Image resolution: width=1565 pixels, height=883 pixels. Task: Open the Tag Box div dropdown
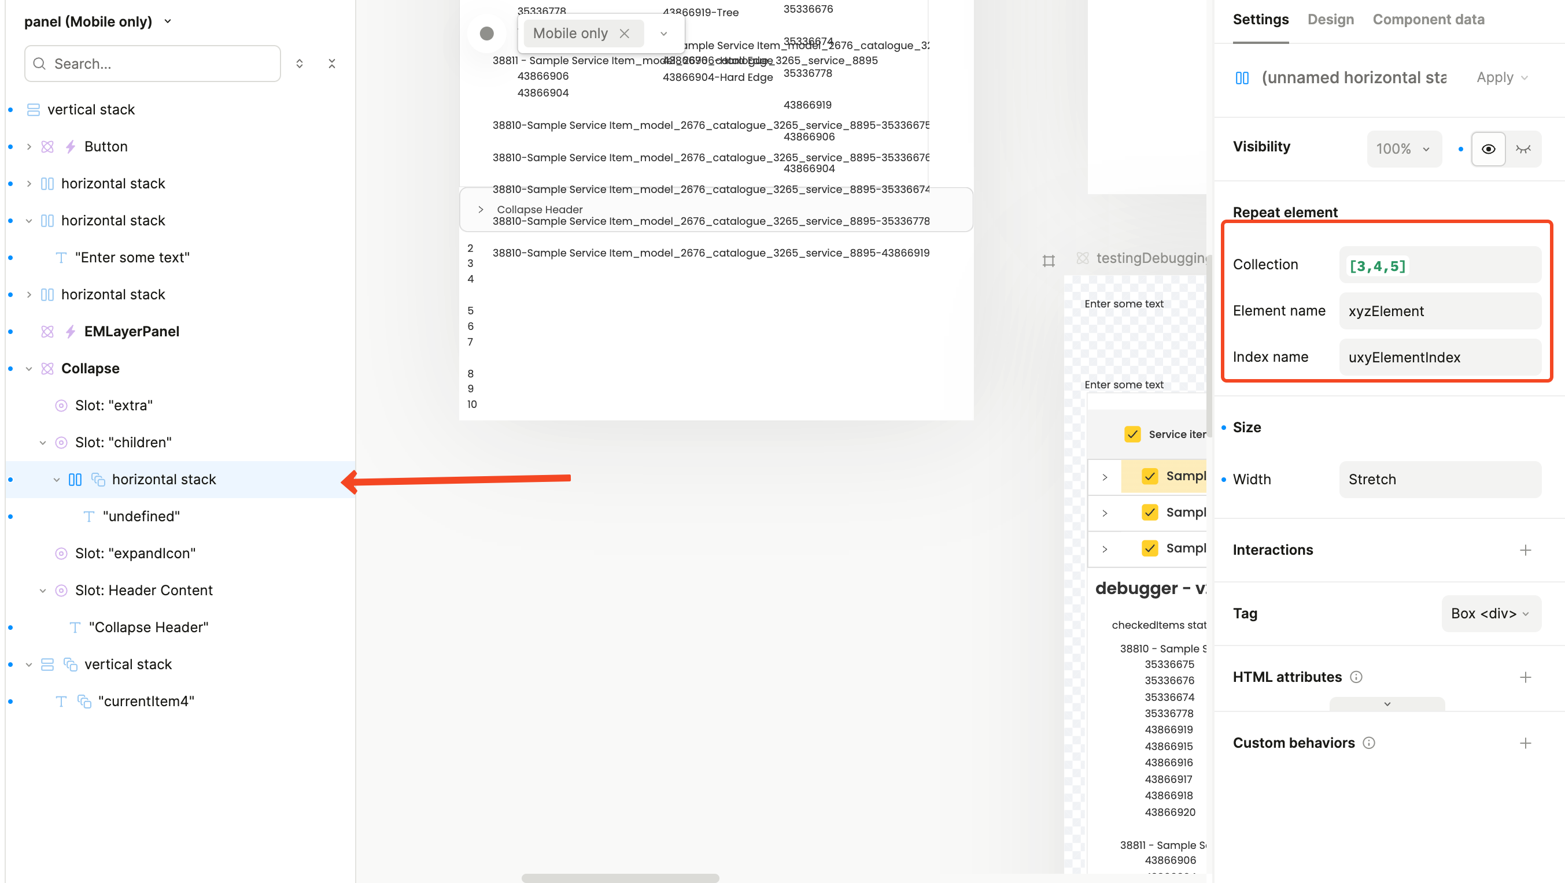pyautogui.click(x=1490, y=614)
